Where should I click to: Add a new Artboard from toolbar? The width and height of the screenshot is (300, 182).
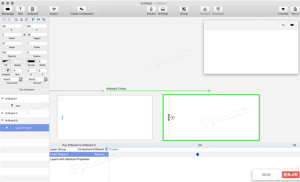[x=33, y=9]
